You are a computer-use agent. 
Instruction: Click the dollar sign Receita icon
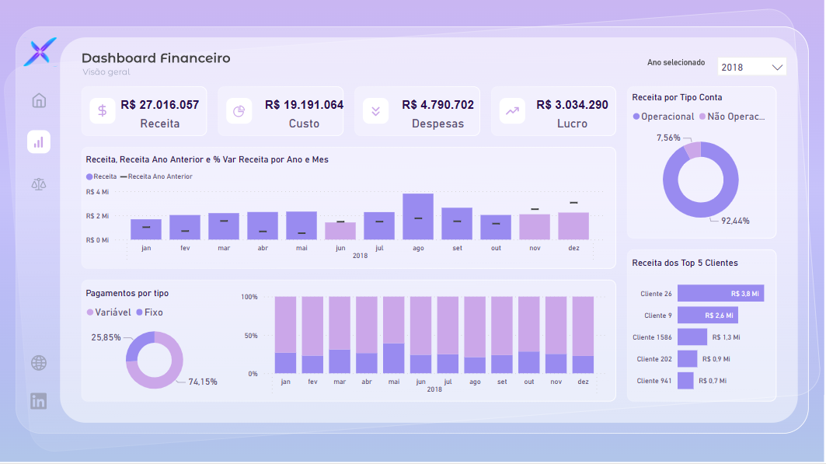103,111
